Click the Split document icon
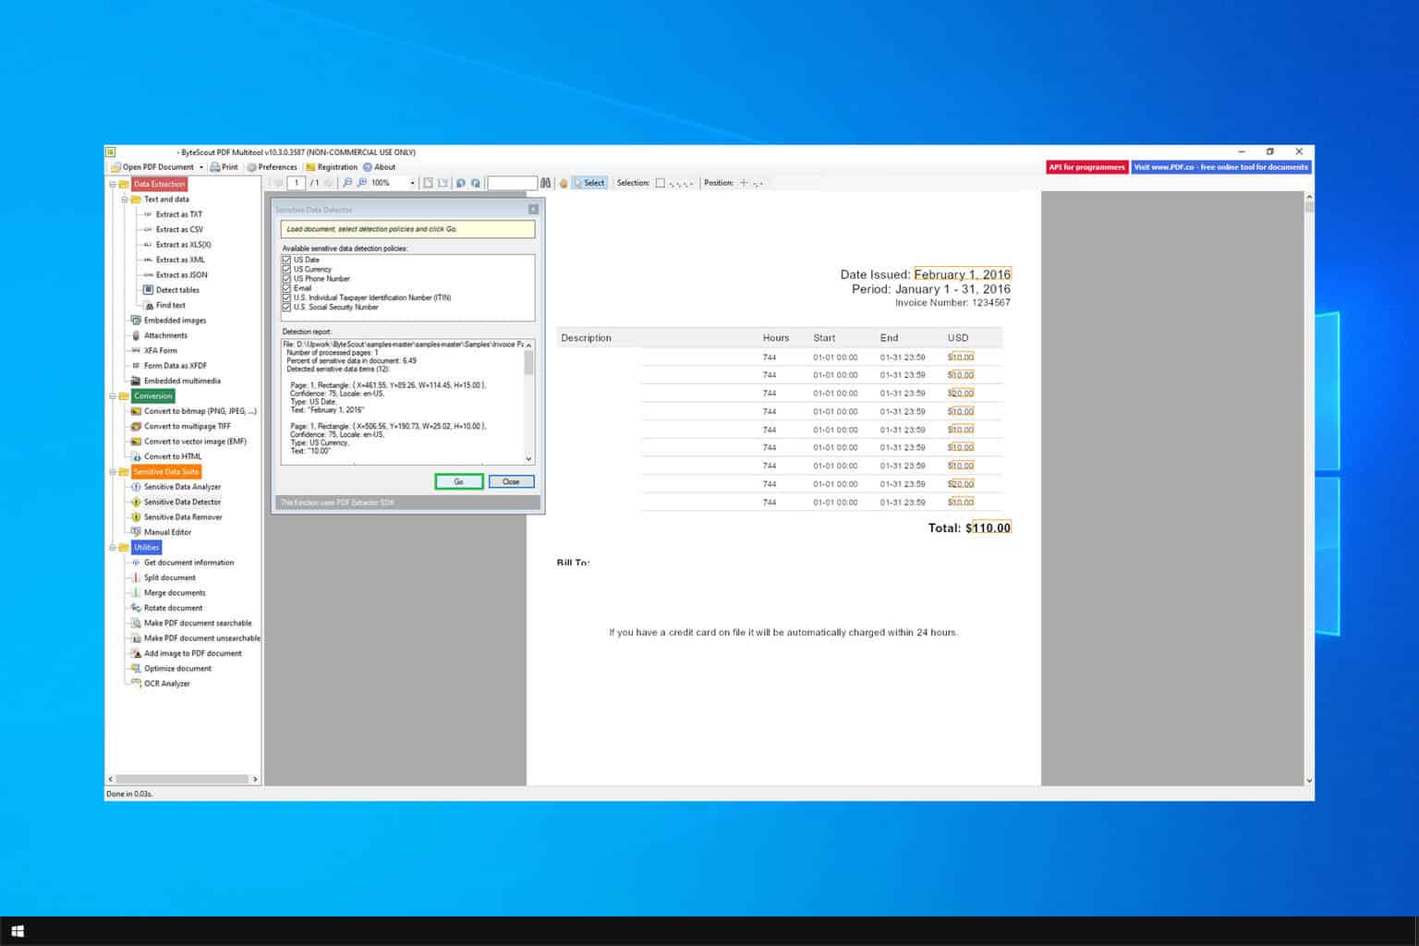The width and height of the screenshot is (1419, 946). coord(136,577)
